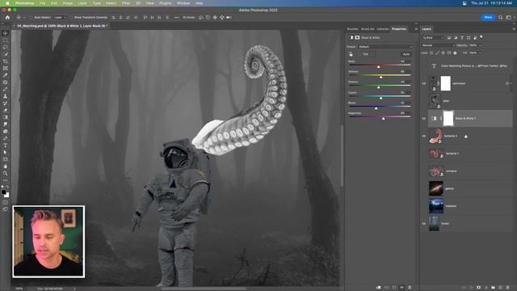Open the Filter menu
The width and height of the screenshot is (517, 291).
point(126,3)
